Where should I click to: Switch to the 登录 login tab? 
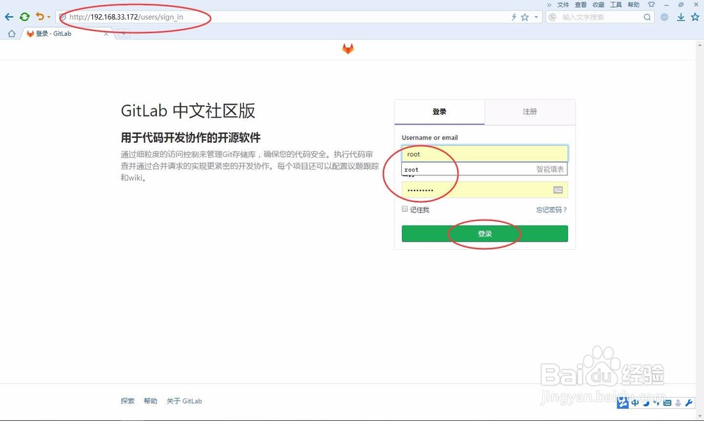pos(439,112)
